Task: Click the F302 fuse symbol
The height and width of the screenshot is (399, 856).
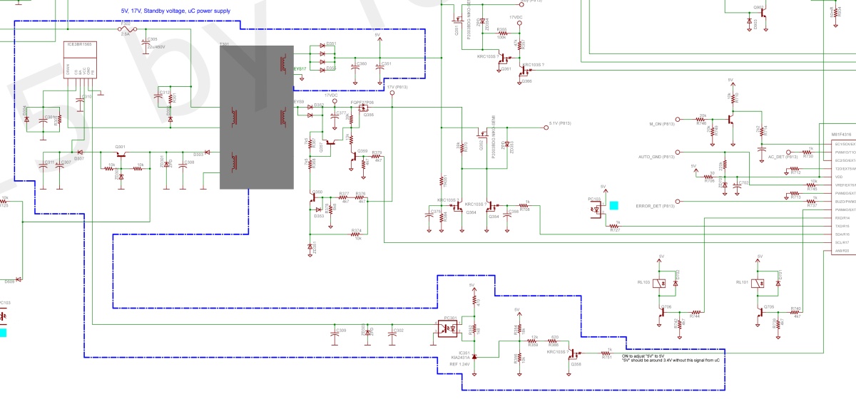Action: coord(126,29)
